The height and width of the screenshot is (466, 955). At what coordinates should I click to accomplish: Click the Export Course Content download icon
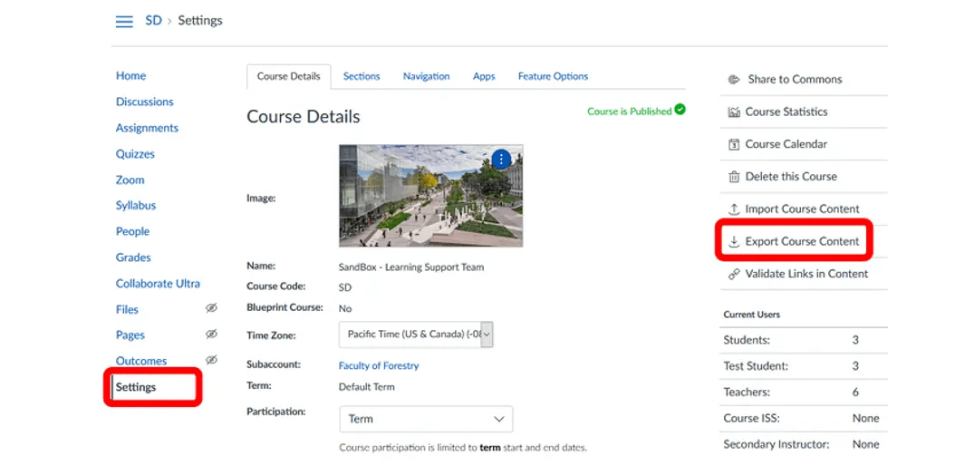pyautogui.click(x=734, y=242)
